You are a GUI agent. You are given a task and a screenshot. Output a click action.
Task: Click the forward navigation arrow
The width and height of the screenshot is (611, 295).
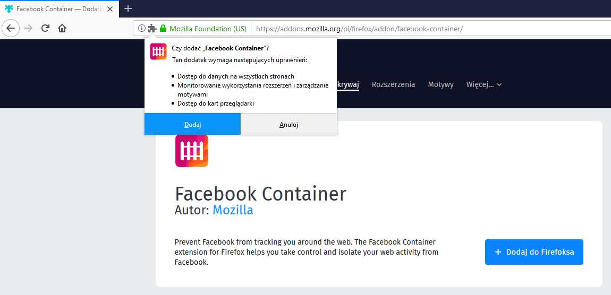click(28, 28)
